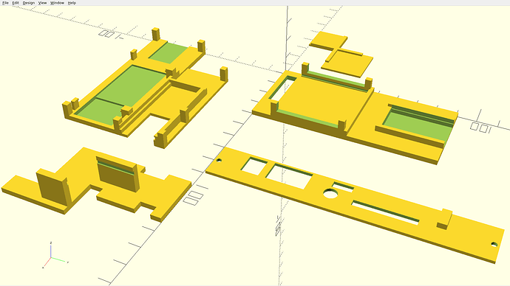The height and width of the screenshot is (286, 510).
Task: Click the small green rectangle at the tray's top
Action: point(169,52)
